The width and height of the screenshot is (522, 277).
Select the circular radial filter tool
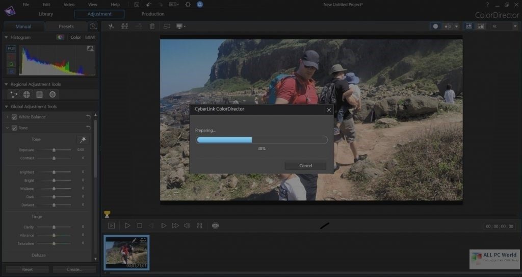(x=53, y=95)
